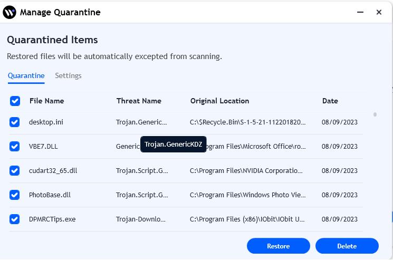Toggle the select-all checkbox in header
The height and width of the screenshot is (260, 393).
click(15, 101)
